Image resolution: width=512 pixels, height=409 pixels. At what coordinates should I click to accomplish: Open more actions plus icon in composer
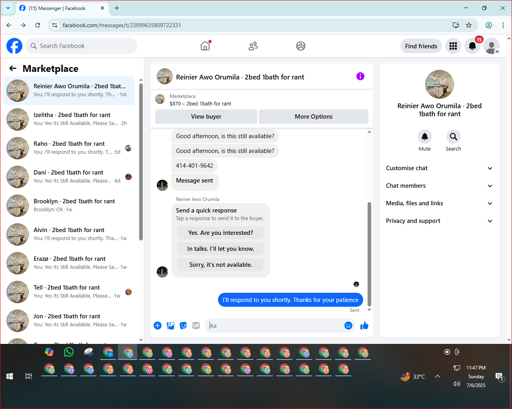pyautogui.click(x=158, y=326)
